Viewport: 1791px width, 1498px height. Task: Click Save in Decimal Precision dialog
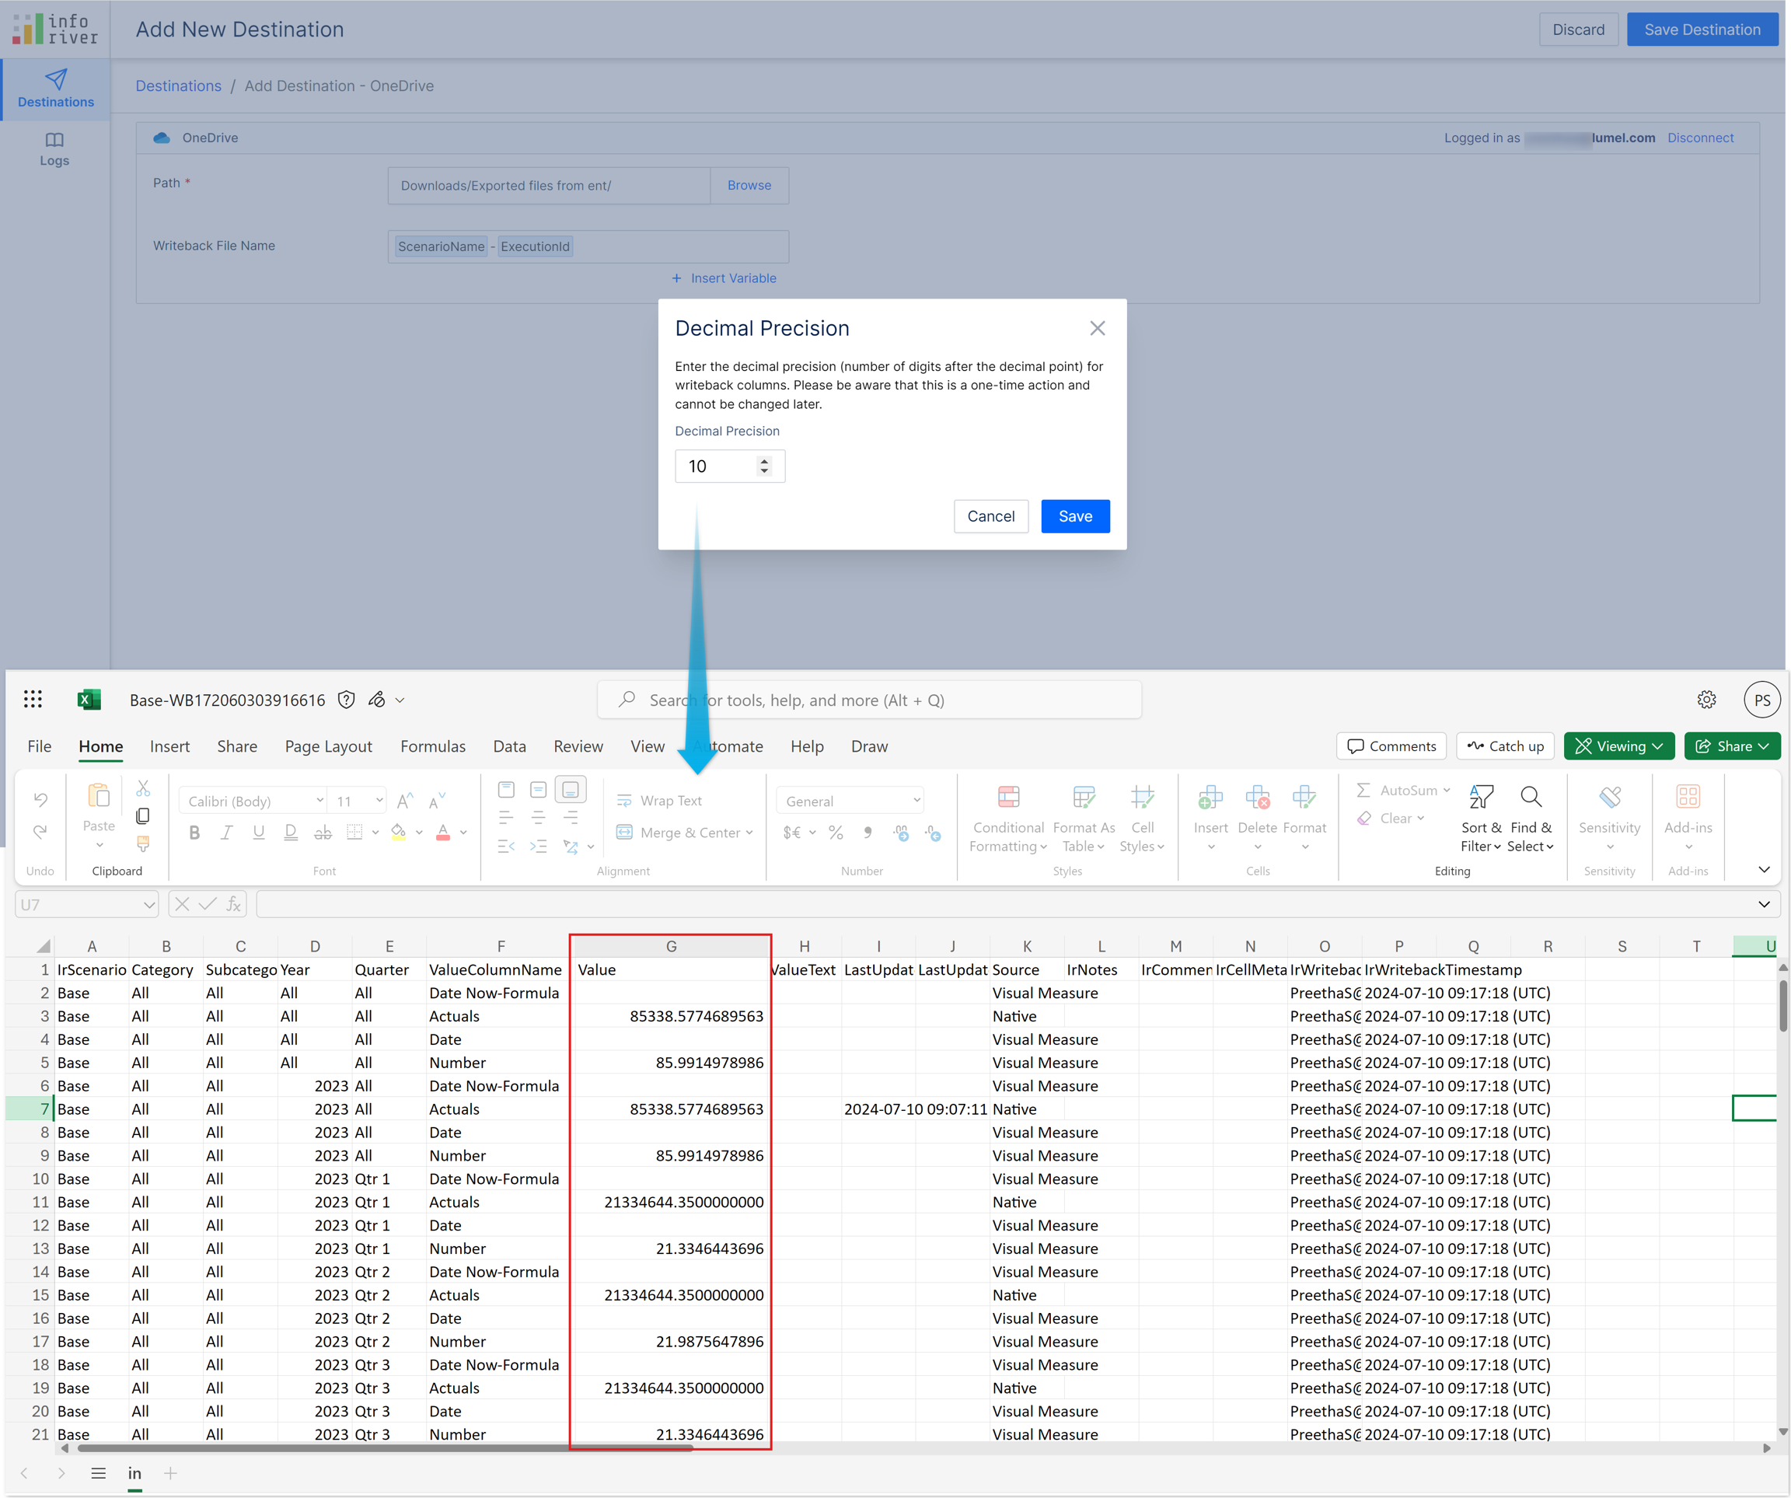1074,516
